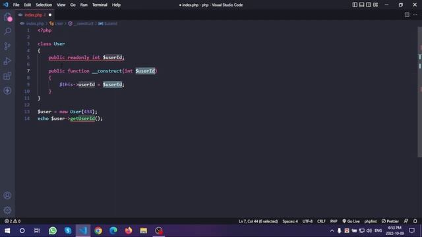The height and width of the screenshot is (237, 422).
Task: Click the feedback icon in status bar
Action: [x=406, y=221]
